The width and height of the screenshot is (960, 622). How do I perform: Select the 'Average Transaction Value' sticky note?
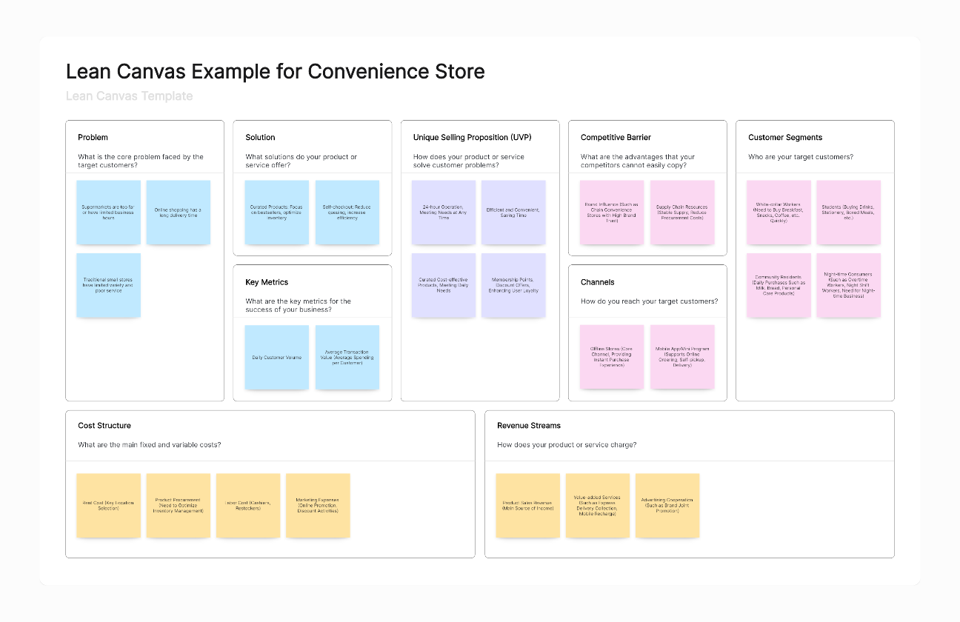coord(347,357)
